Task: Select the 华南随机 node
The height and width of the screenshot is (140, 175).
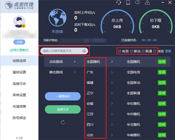Action: 133,135
